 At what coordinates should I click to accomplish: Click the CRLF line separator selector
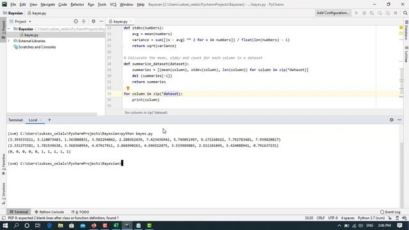click(x=321, y=218)
